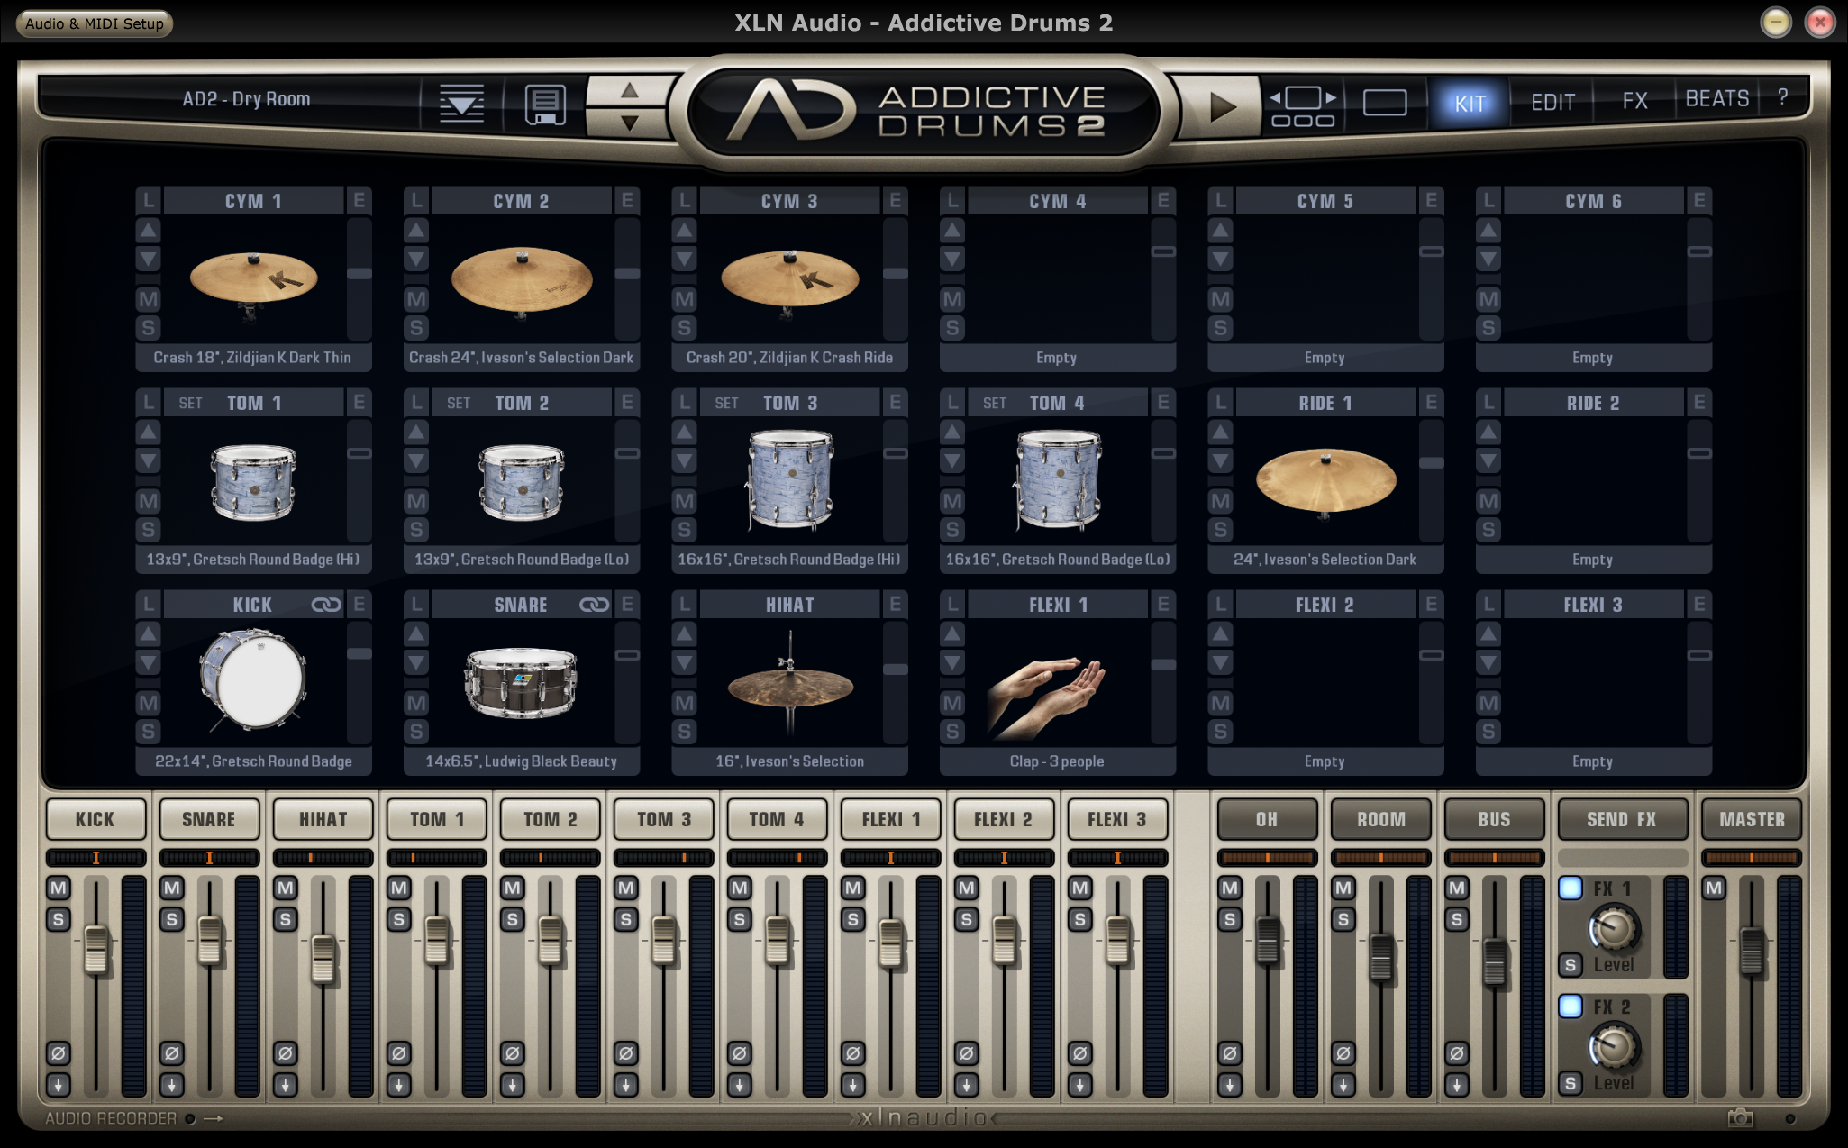Click SET on TOM 3 slot

[726, 403]
